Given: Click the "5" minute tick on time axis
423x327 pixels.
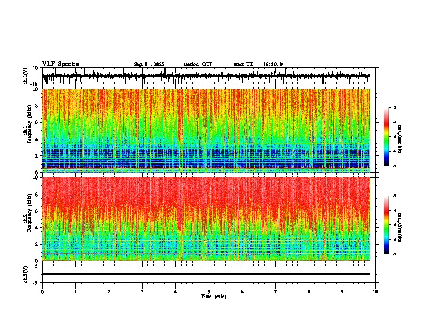Looking at the screenshot, I should (209, 292).
